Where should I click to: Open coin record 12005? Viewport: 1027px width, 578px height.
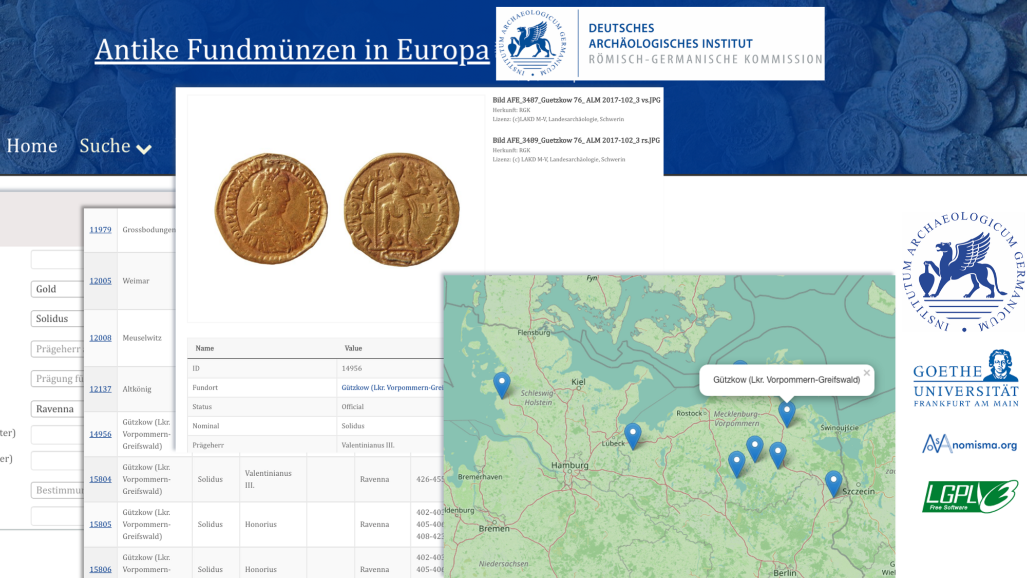click(x=100, y=281)
